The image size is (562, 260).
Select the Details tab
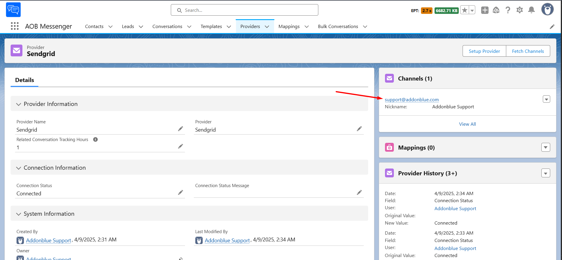24,80
